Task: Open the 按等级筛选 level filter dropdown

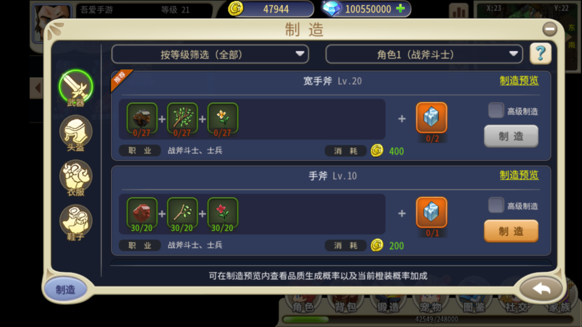Action: point(210,54)
